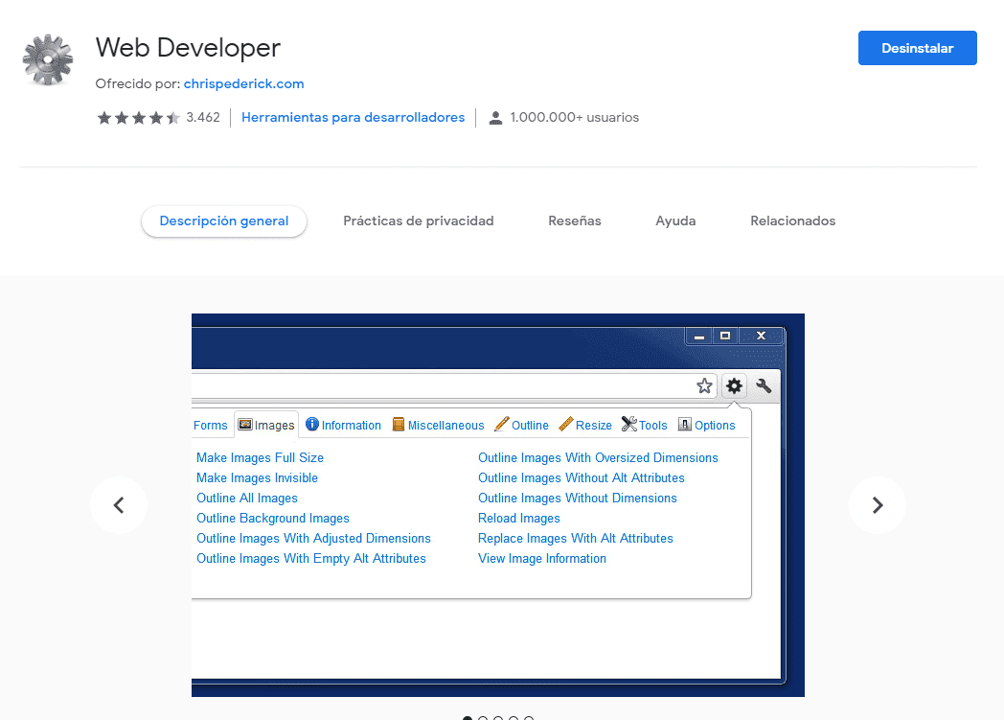Select the Images tab in the extension panel
The width and height of the screenshot is (1004, 720).
point(265,424)
